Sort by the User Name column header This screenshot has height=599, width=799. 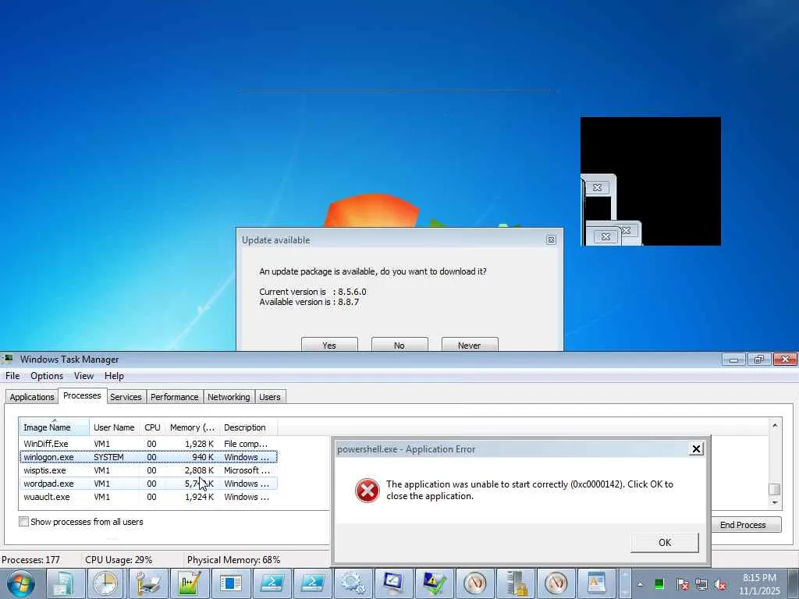pyautogui.click(x=114, y=427)
